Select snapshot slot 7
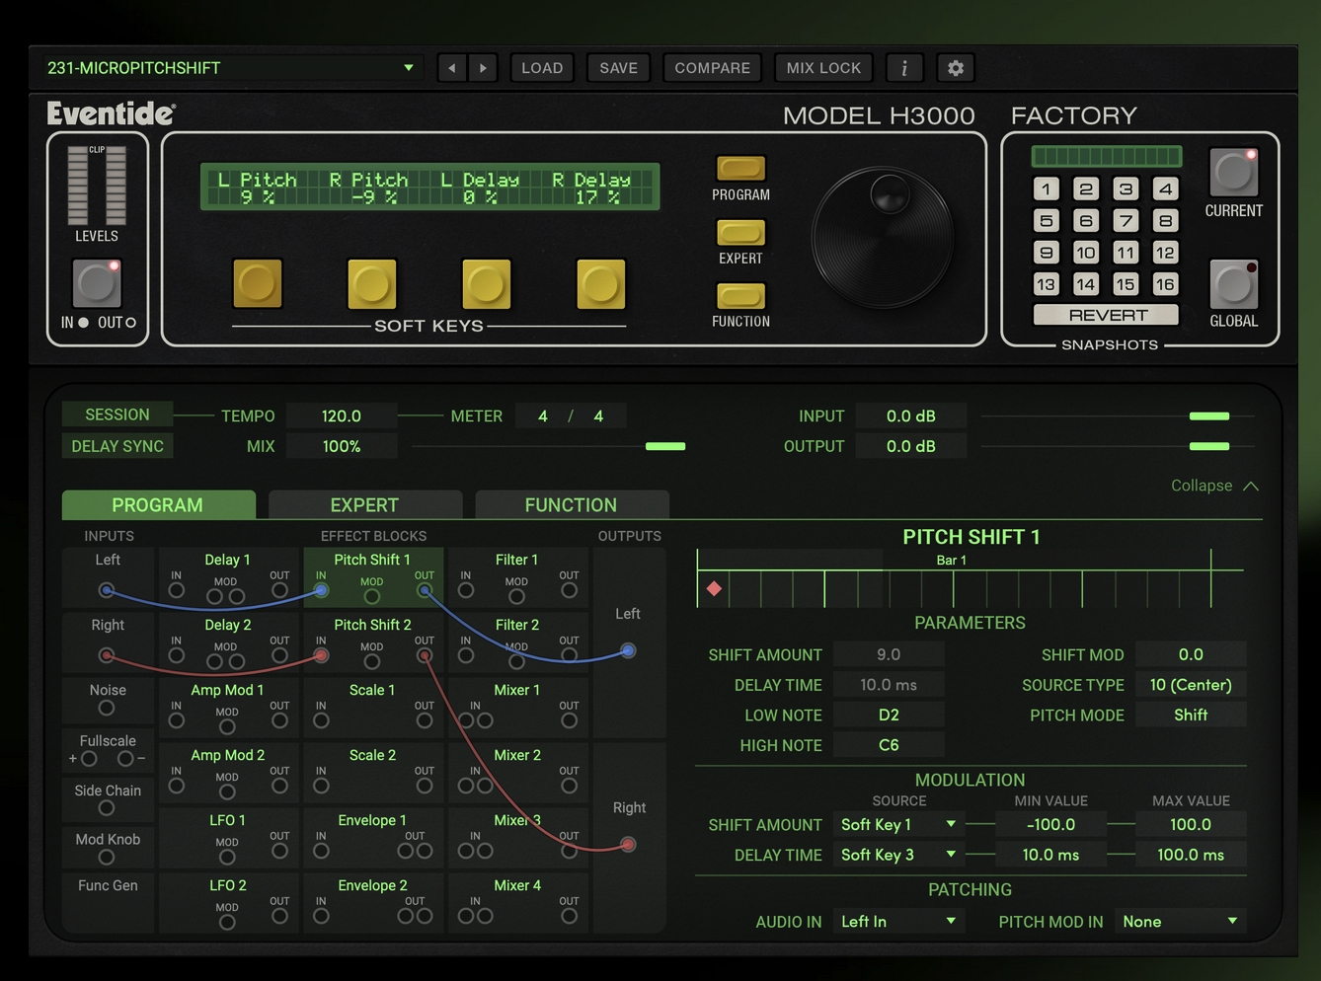This screenshot has width=1321, height=981. (1126, 220)
